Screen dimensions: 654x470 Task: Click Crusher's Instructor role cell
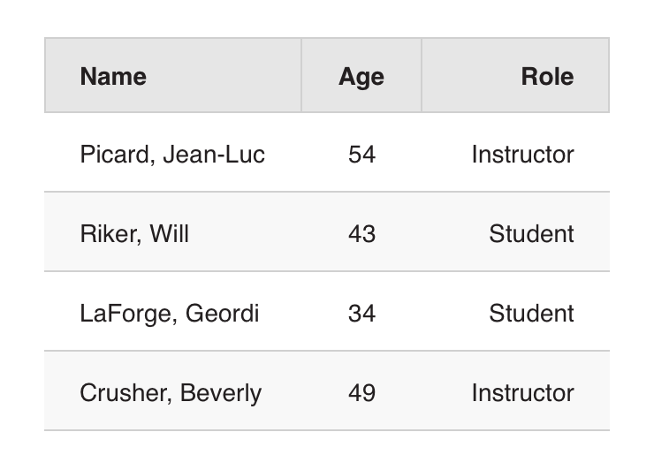522,393
